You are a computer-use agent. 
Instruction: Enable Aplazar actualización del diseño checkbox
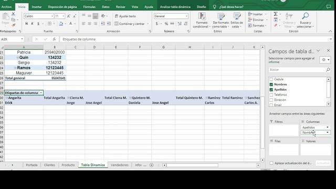pyautogui.click(x=271, y=163)
